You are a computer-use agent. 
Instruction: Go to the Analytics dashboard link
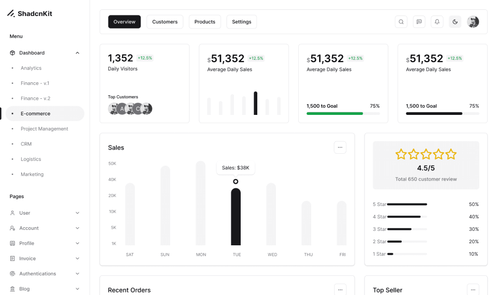(31, 68)
